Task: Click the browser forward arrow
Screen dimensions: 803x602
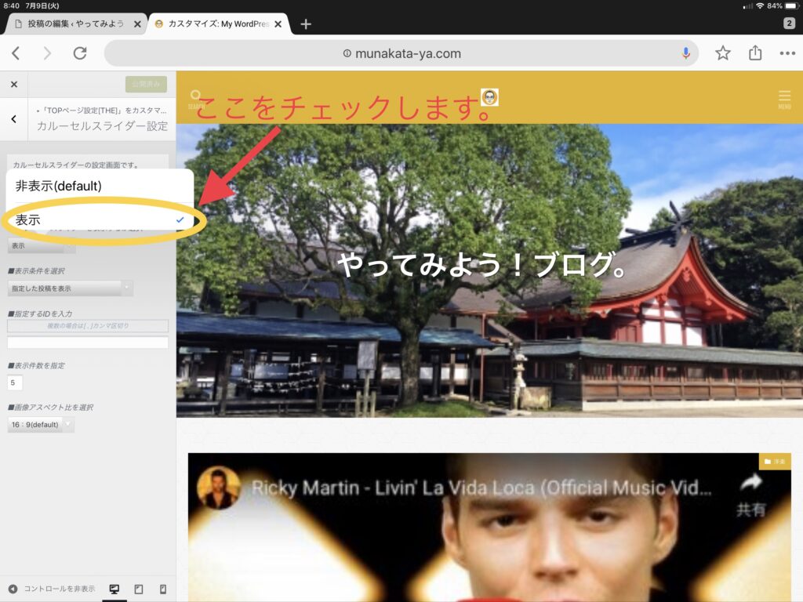Action: coord(47,53)
